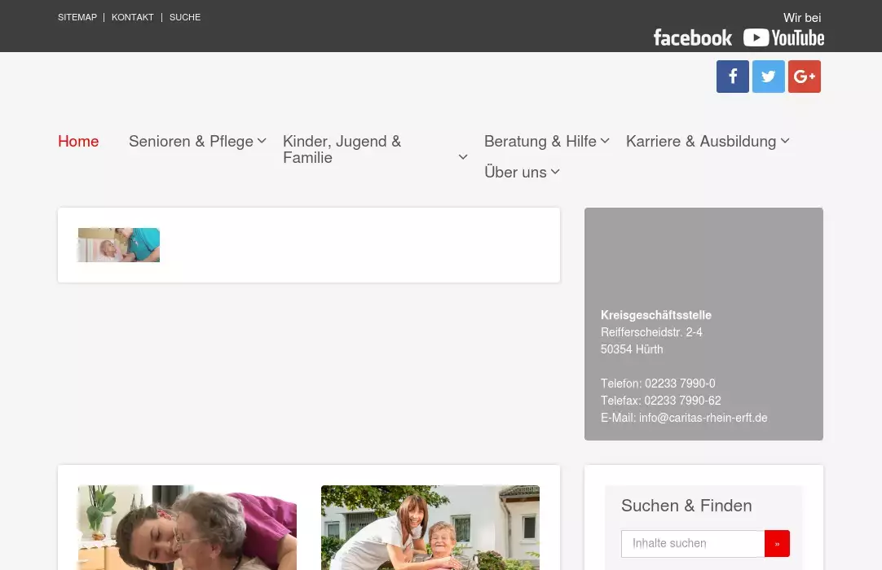Click into the Inhalte suchen search field

[x=692, y=544]
